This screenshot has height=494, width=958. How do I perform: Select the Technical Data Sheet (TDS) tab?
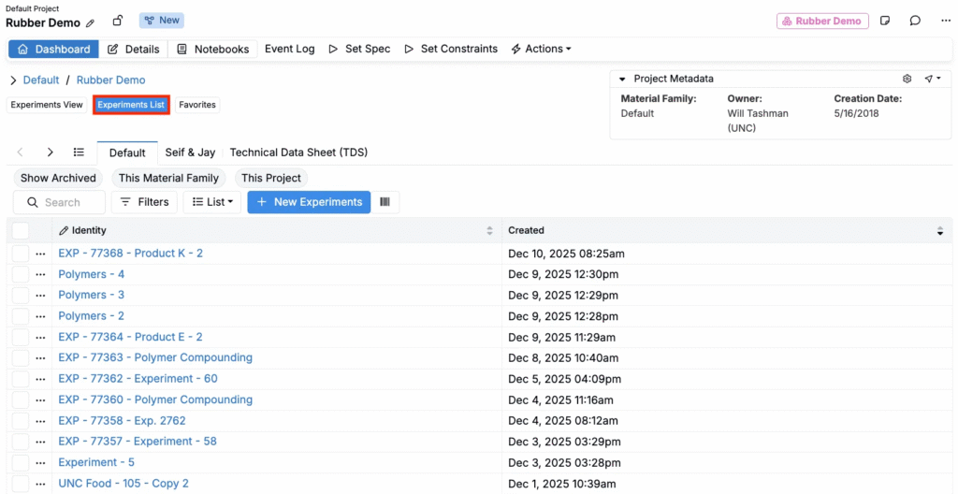pyautogui.click(x=298, y=153)
